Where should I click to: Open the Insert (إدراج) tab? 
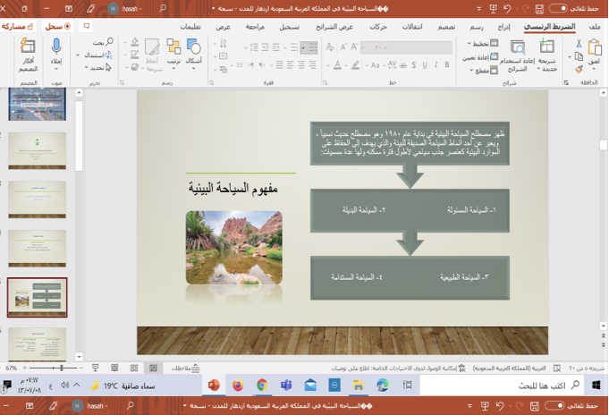click(x=504, y=27)
